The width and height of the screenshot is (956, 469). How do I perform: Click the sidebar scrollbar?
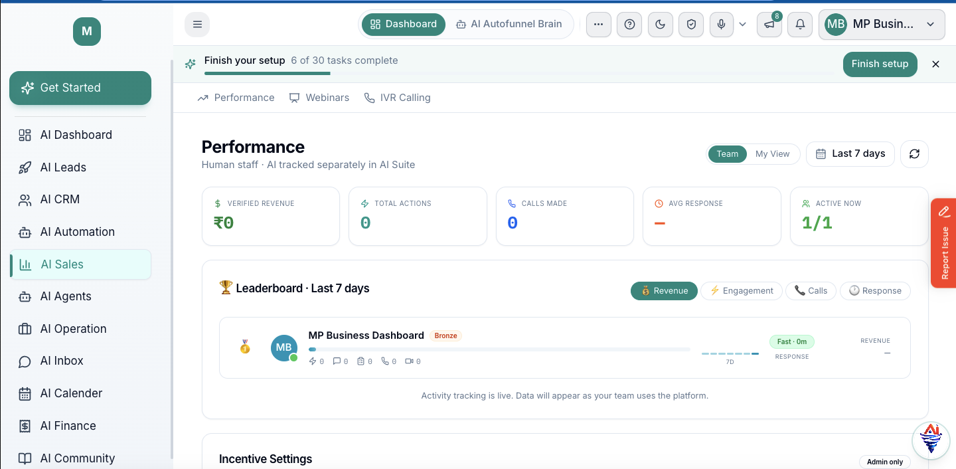pyautogui.click(x=171, y=259)
